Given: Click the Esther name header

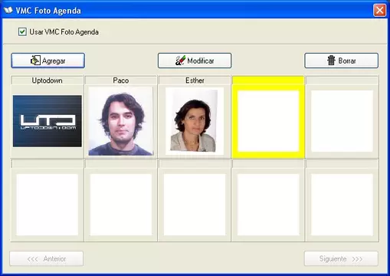Looking at the screenshot, I should coord(195,80).
